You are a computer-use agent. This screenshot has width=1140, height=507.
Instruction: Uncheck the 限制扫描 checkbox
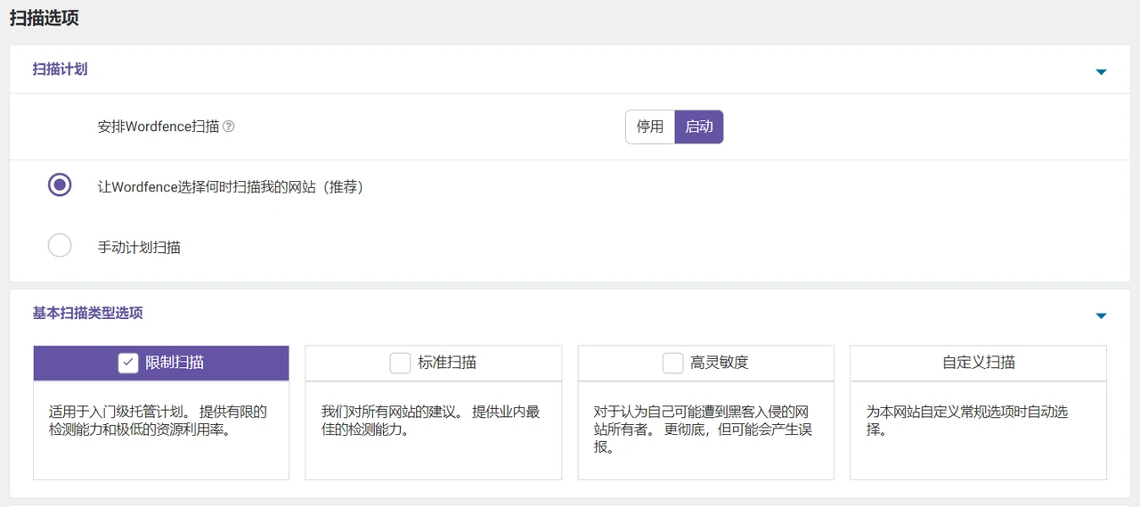pyautogui.click(x=128, y=363)
